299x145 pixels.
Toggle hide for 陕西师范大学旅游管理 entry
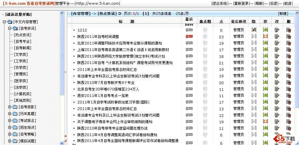254,56
